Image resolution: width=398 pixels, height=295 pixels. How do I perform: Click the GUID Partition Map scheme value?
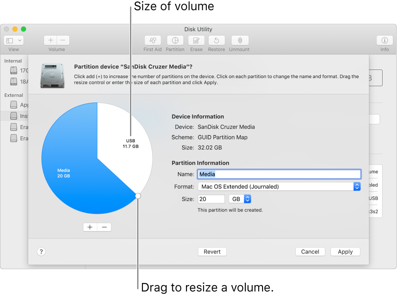(223, 137)
